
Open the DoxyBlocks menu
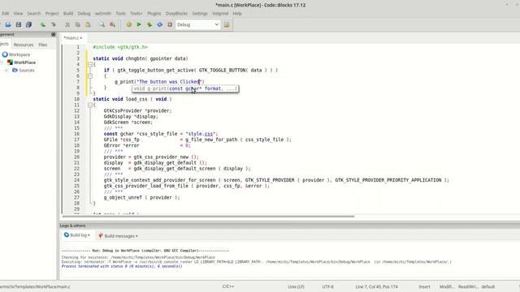tap(176, 14)
